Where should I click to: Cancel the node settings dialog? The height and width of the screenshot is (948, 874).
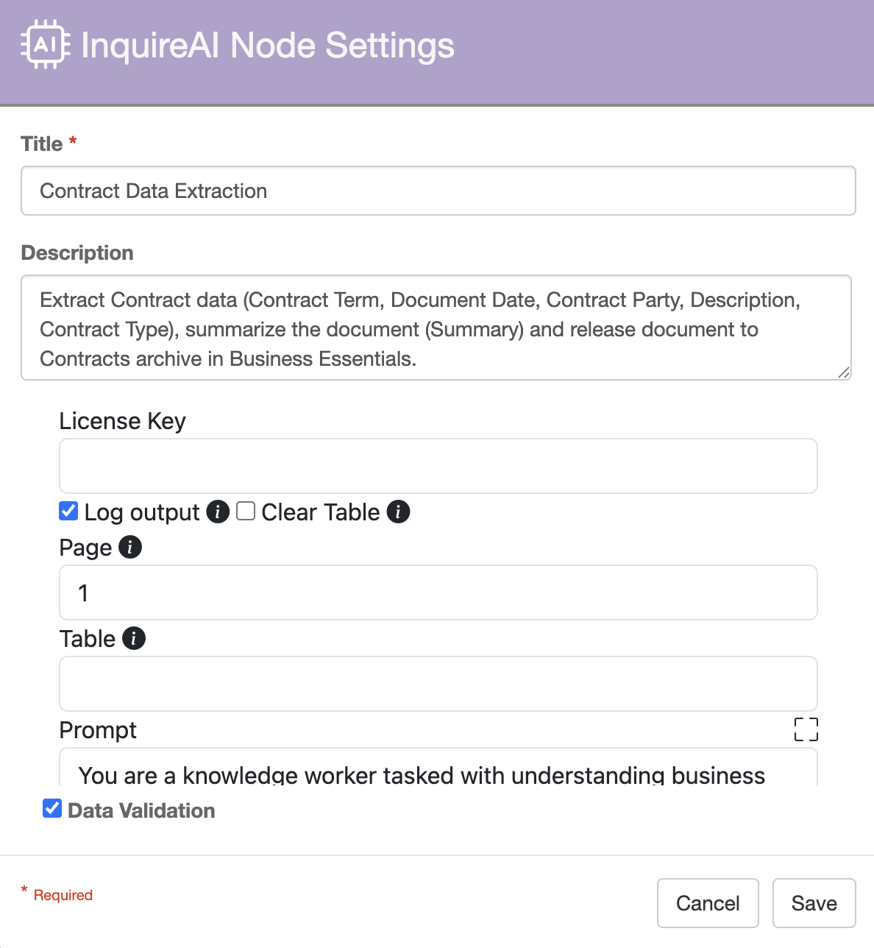tap(708, 903)
